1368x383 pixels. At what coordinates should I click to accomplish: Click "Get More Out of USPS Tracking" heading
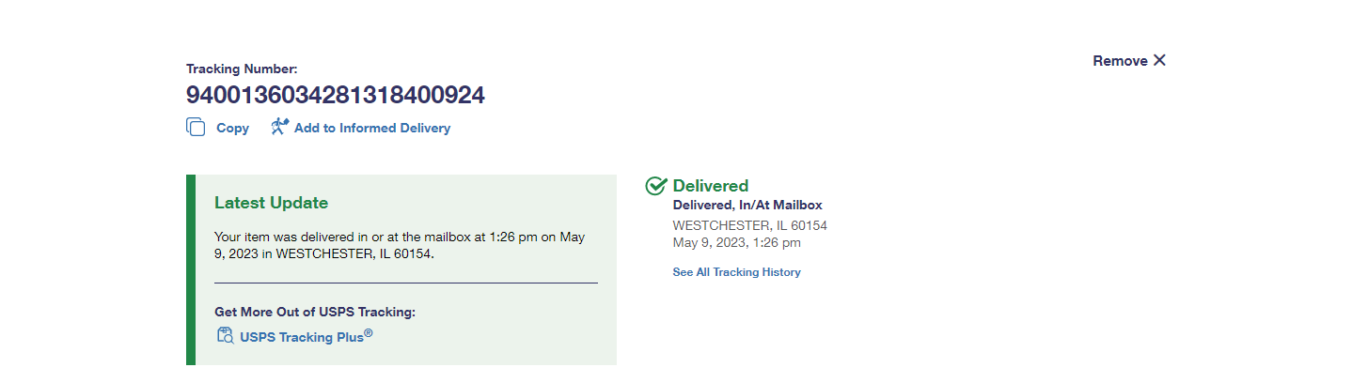pos(314,312)
